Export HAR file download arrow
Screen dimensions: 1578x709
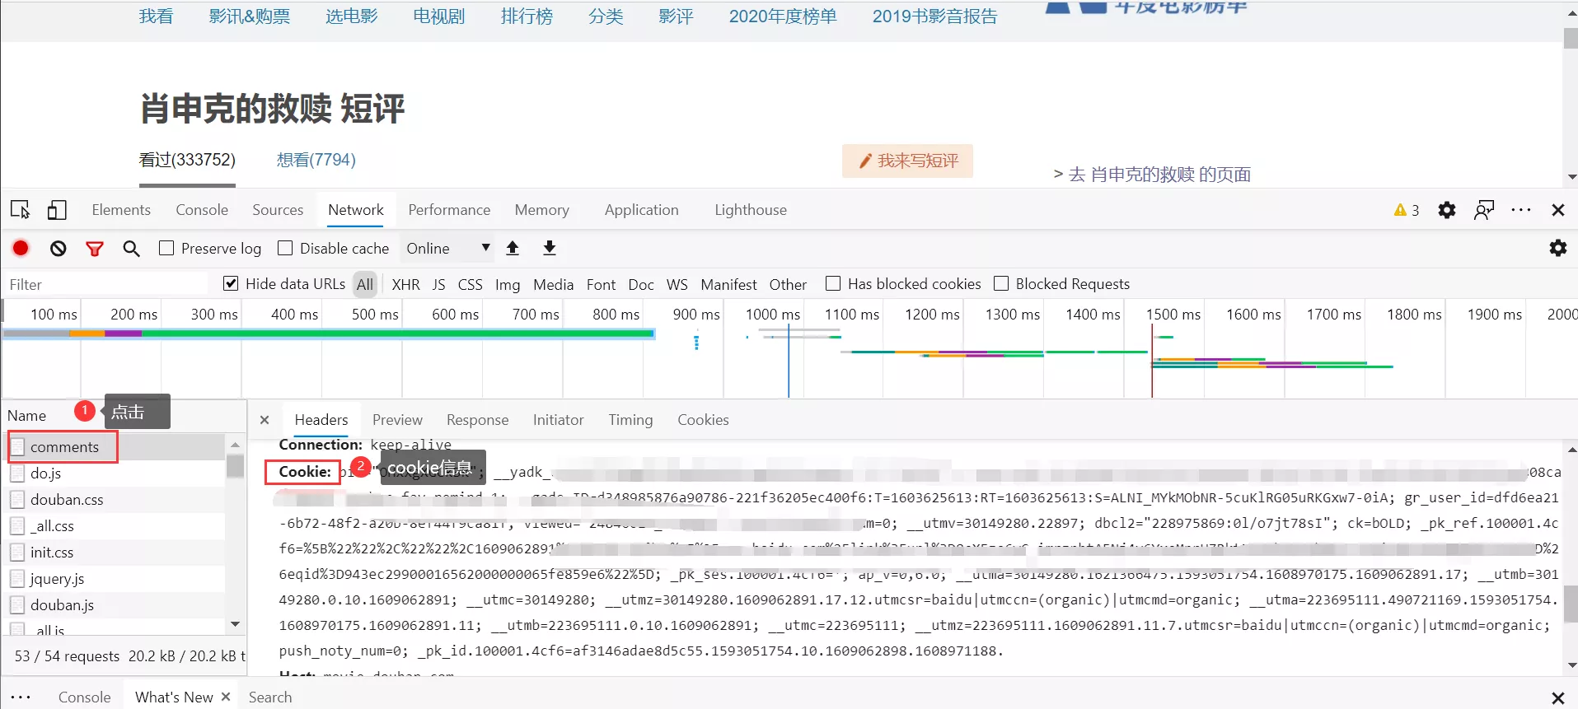pos(550,248)
